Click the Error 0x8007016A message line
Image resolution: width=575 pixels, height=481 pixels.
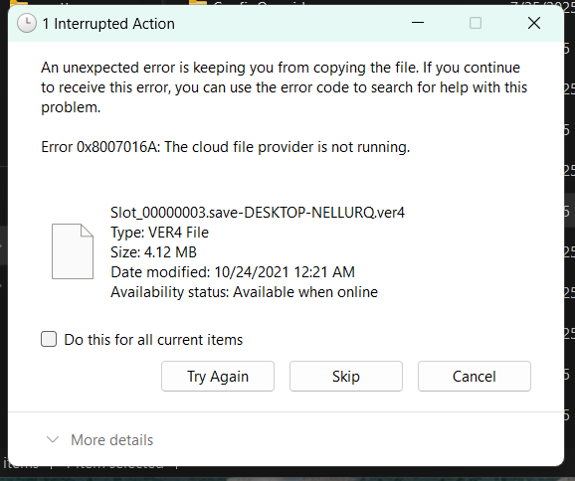pos(225,147)
